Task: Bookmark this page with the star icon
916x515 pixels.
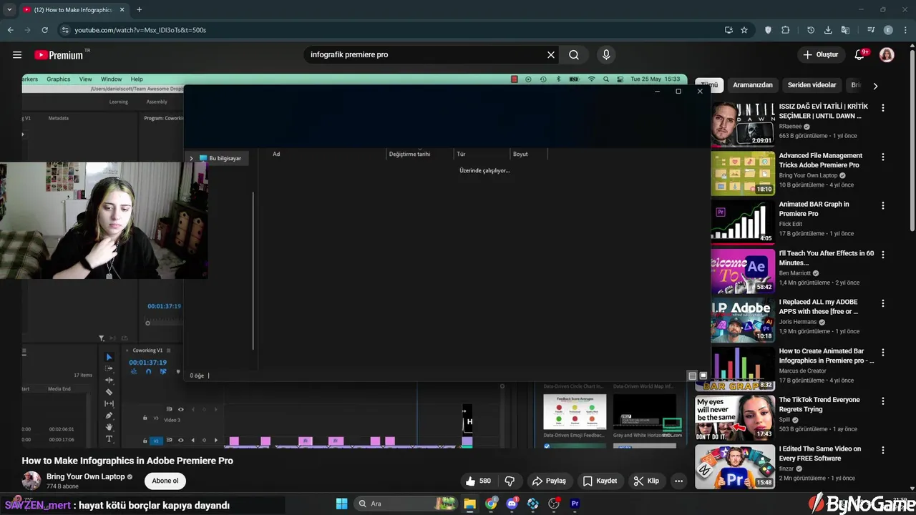Action: pos(744,30)
